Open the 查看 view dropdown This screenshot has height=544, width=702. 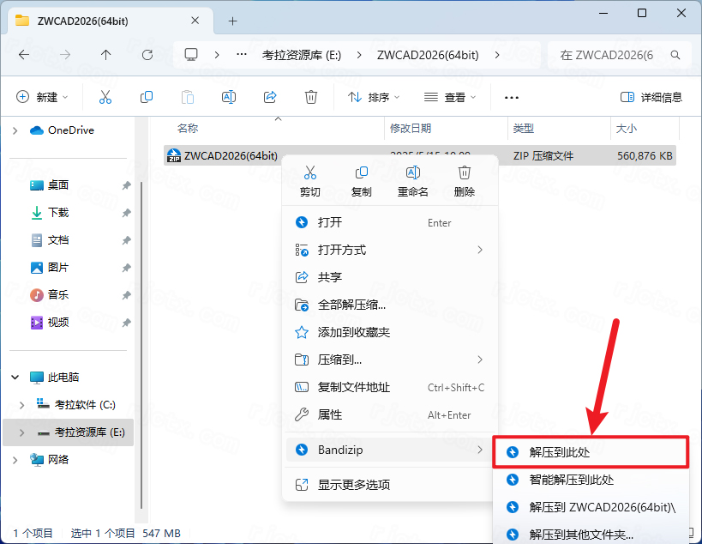450,97
